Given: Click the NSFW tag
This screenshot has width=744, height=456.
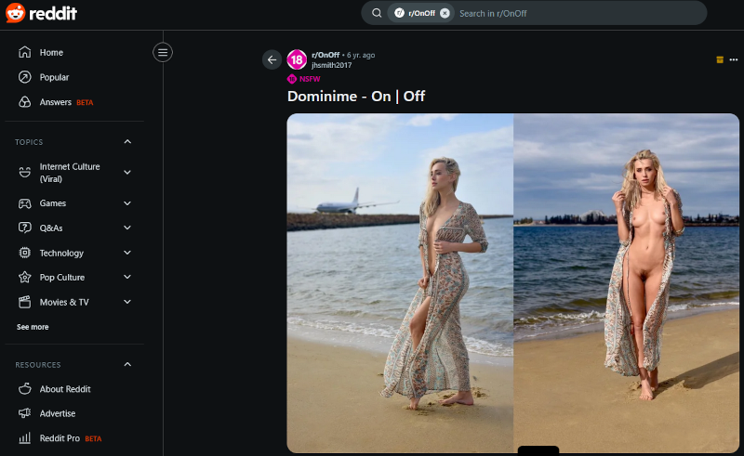Looking at the screenshot, I should click(304, 79).
